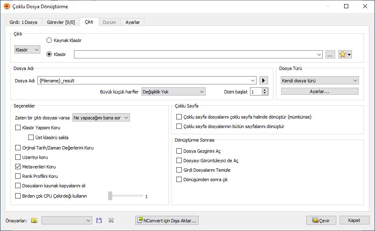
Task: Open the favorites star dropdown arrow
Action: pos(350,54)
